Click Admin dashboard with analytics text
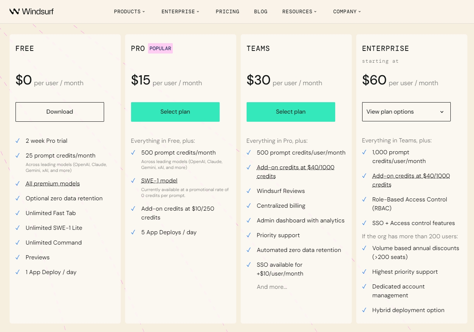 [300, 221]
